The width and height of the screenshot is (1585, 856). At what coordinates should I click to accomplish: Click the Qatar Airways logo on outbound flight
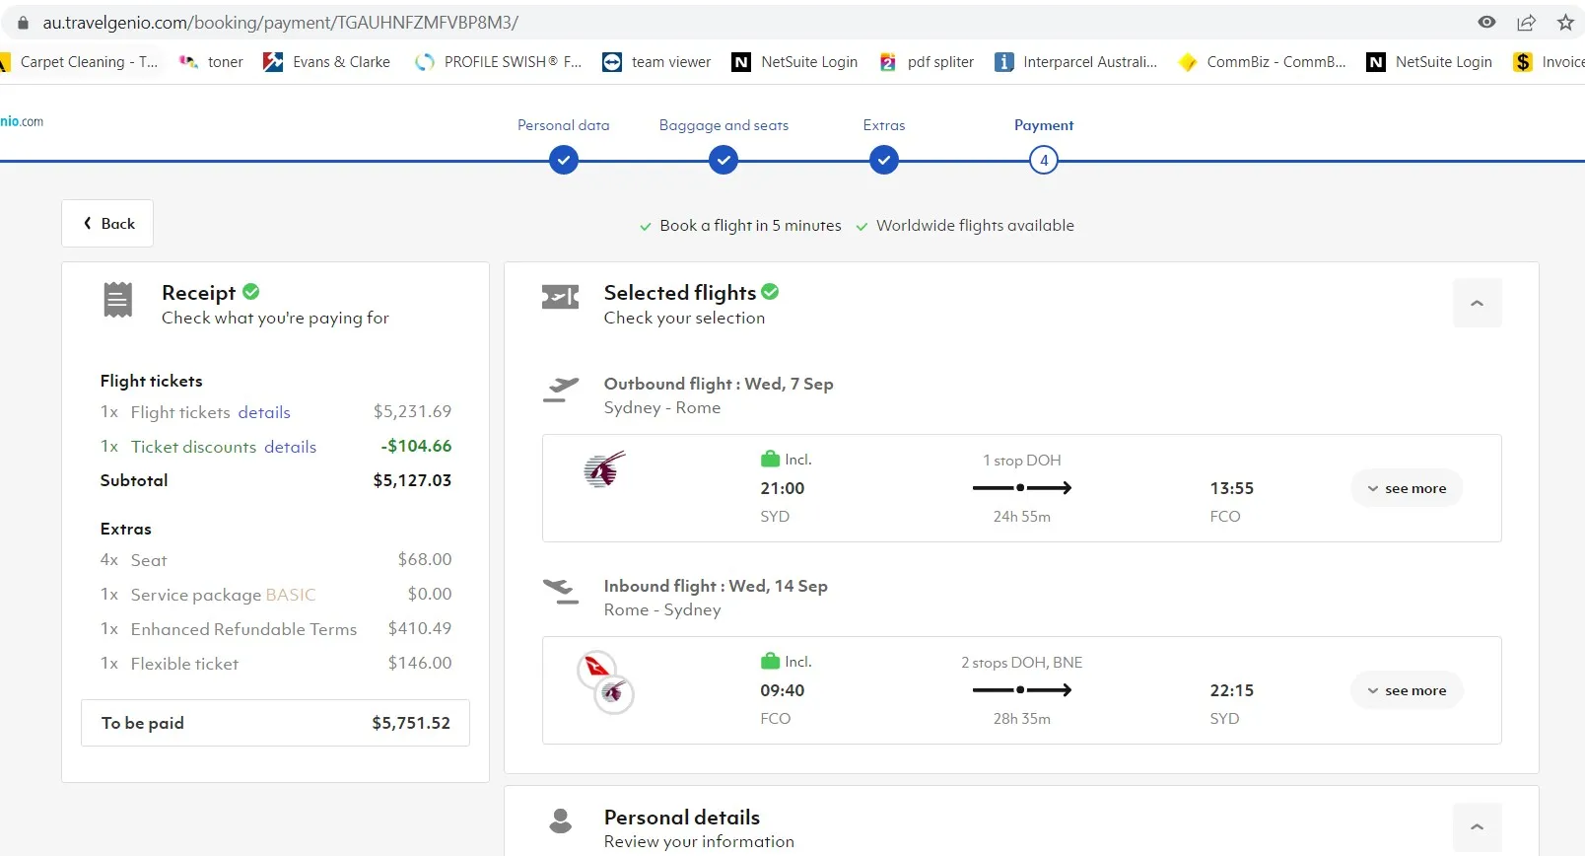(x=604, y=469)
